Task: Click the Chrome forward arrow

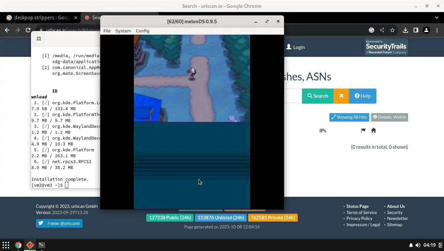Action: (18, 30)
